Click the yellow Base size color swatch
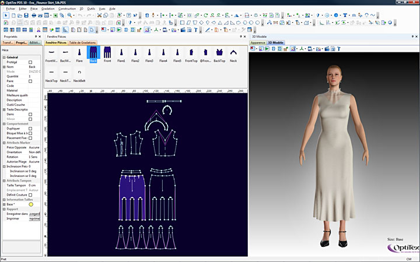The width and height of the screenshot is (420, 262). tap(30, 204)
